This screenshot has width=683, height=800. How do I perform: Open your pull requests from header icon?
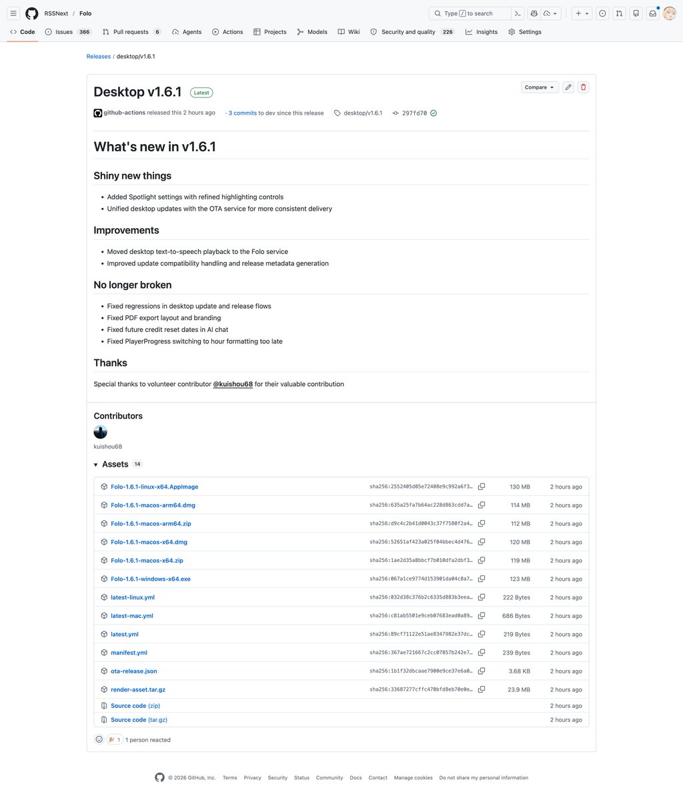click(619, 13)
